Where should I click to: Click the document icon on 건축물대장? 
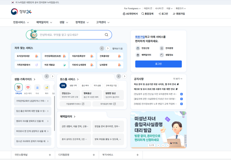coord(120,56)
